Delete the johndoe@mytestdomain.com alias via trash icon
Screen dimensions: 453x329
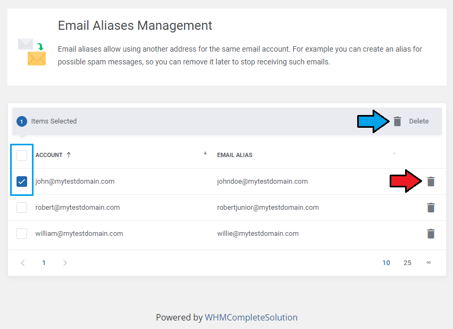[x=431, y=182]
